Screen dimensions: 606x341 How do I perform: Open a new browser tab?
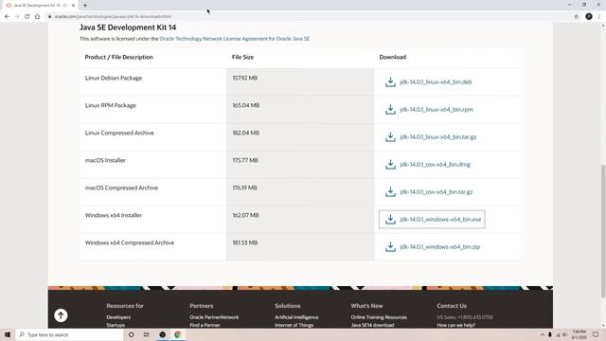coord(85,6)
